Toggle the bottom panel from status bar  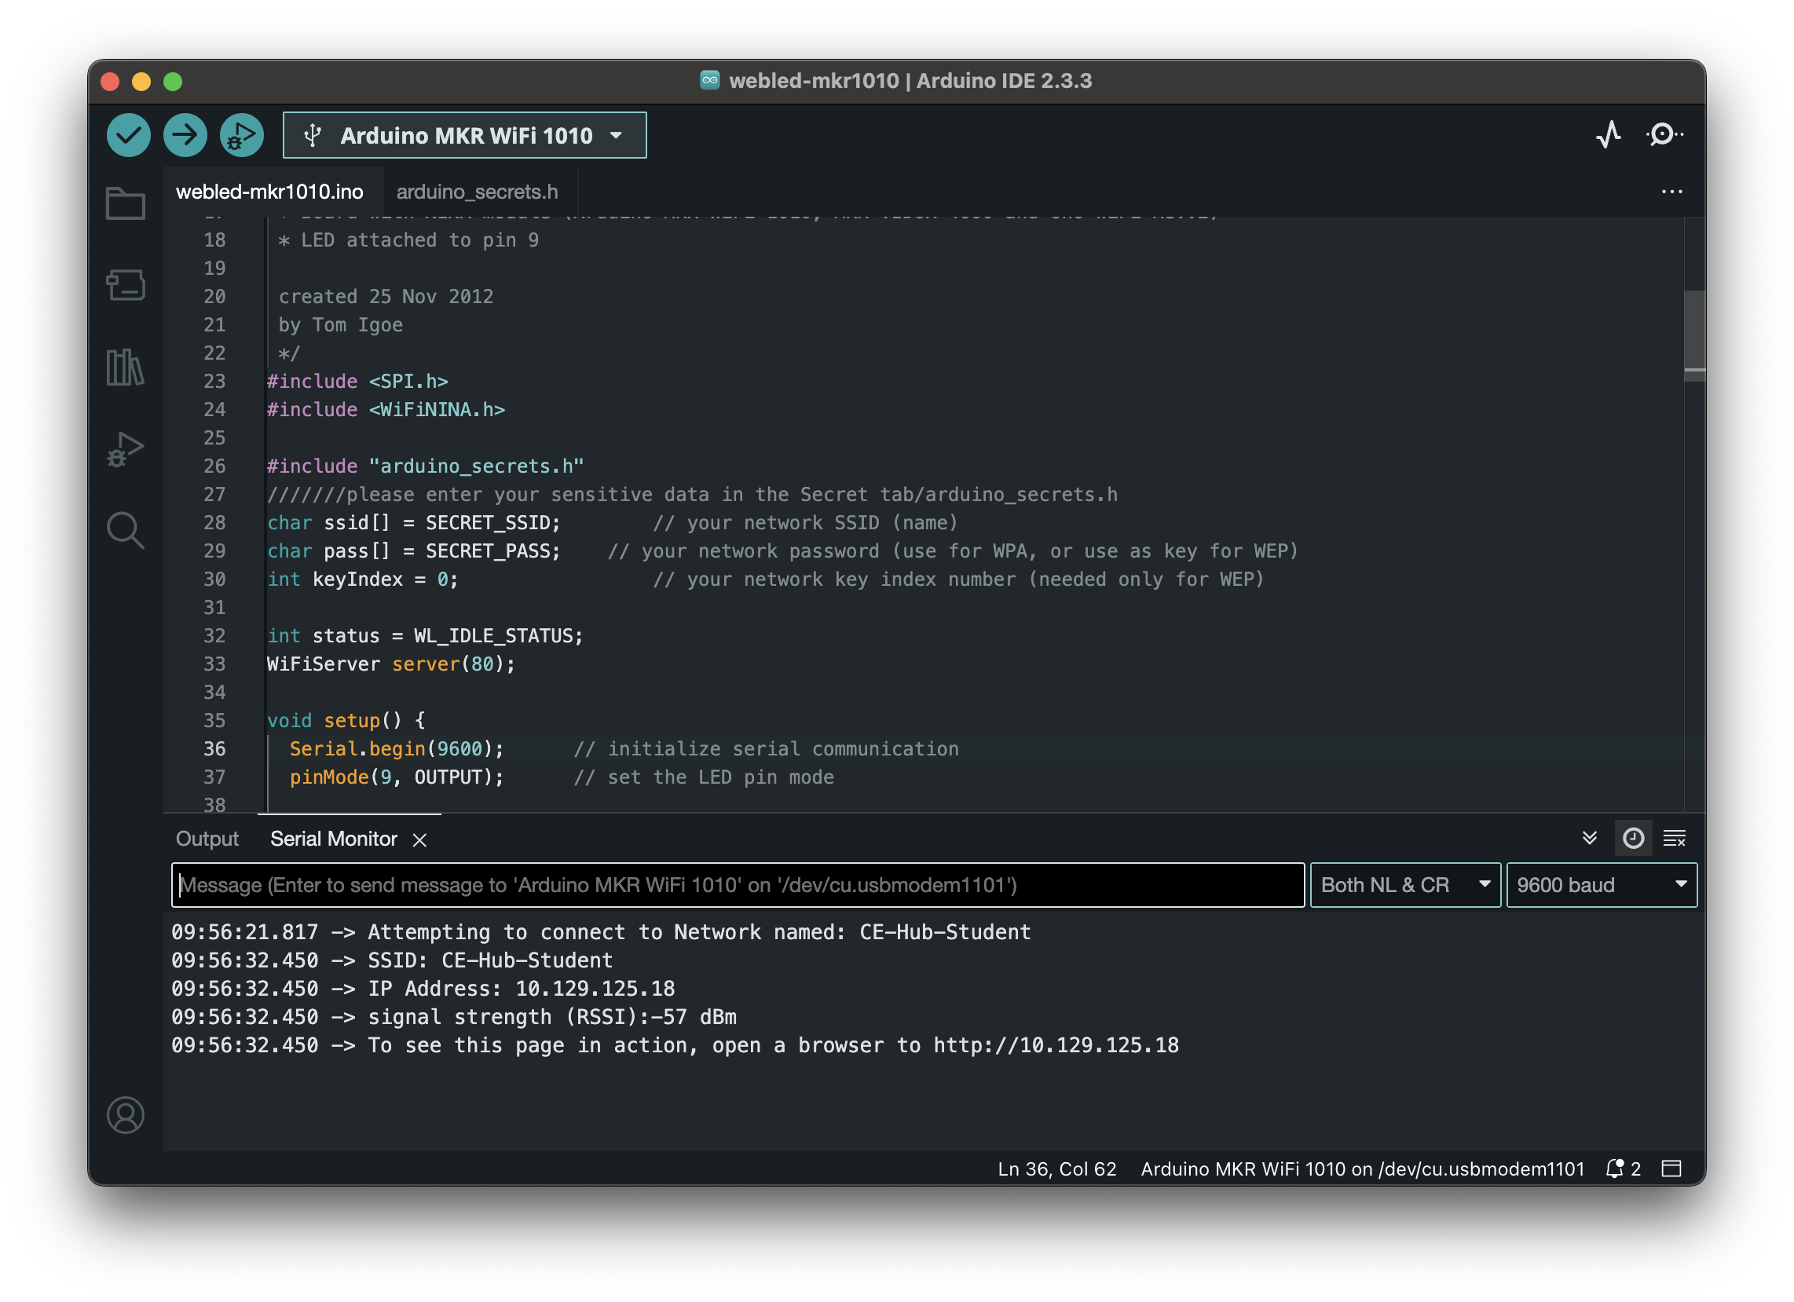1671,1169
